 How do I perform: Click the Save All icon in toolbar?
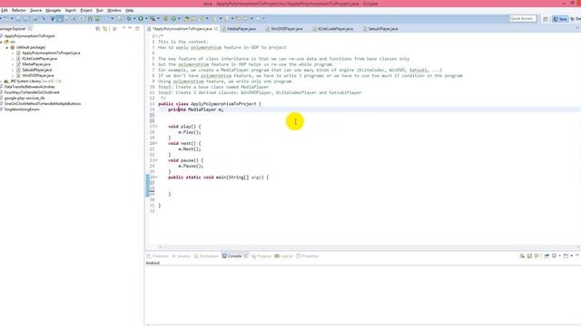pos(25,18)
